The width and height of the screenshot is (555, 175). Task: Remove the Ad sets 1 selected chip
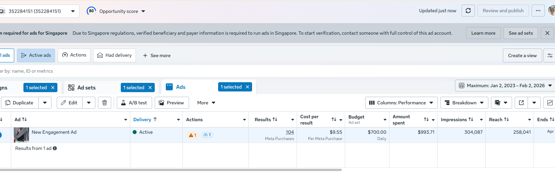(x=150, y=87)
